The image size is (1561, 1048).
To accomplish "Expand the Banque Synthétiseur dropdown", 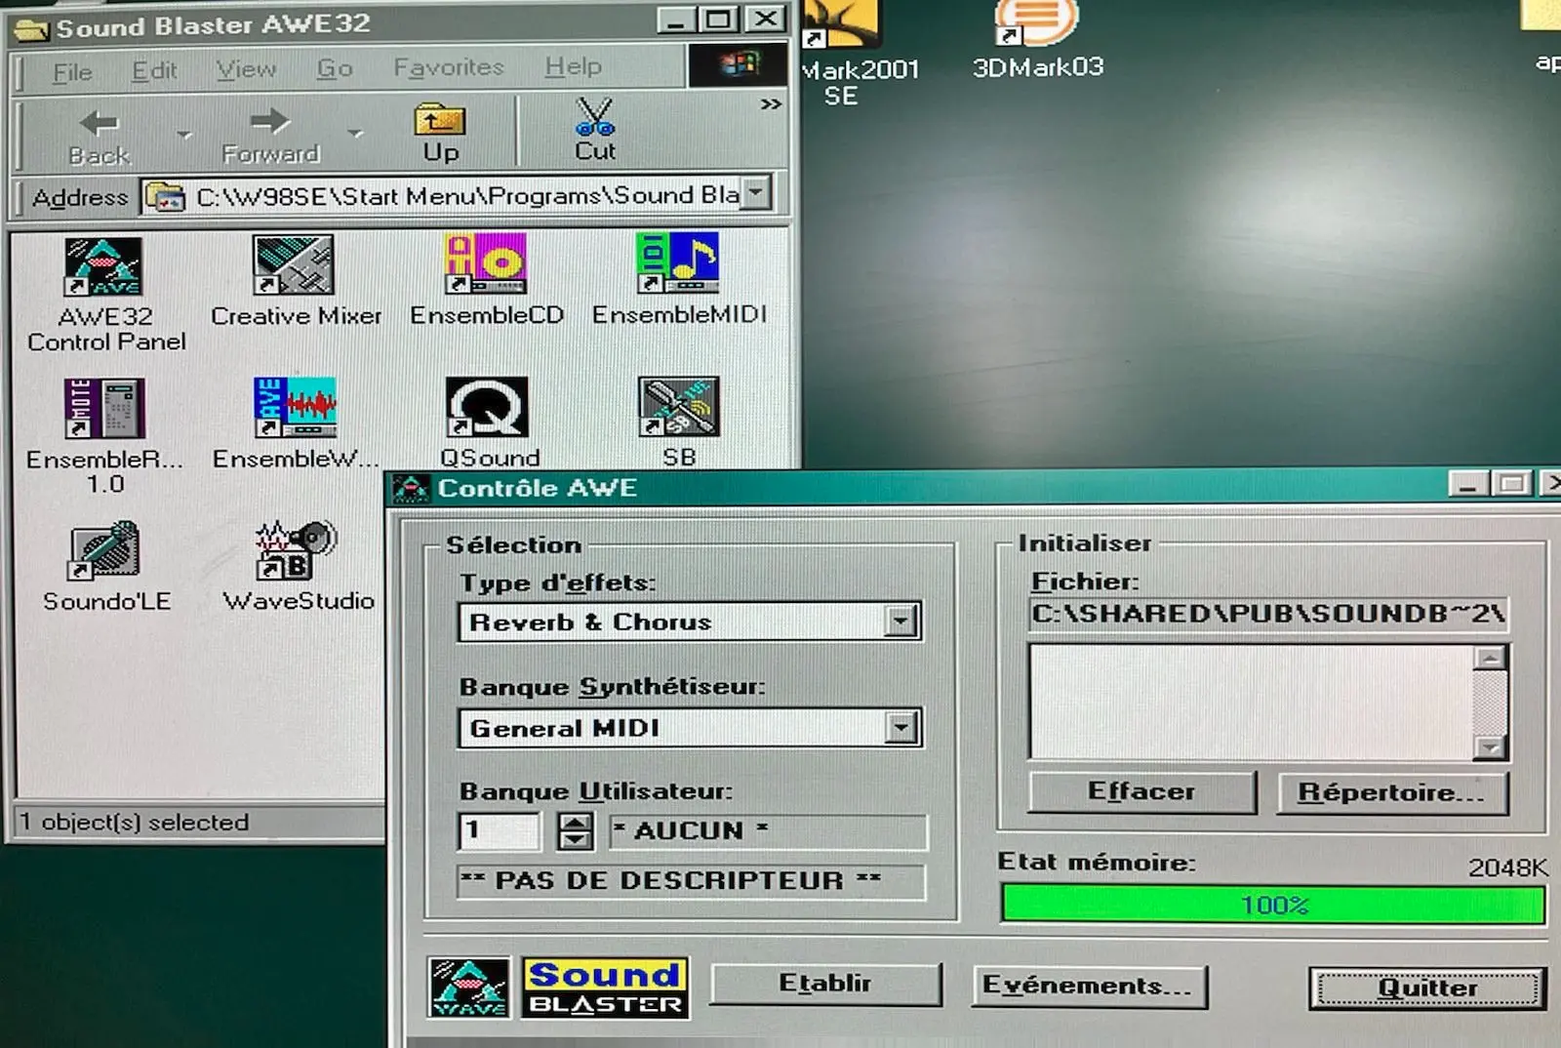I will point(901,727).
